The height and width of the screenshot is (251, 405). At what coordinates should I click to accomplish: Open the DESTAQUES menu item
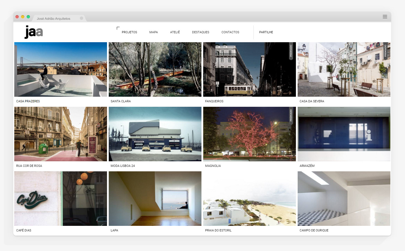coord(201,32)
